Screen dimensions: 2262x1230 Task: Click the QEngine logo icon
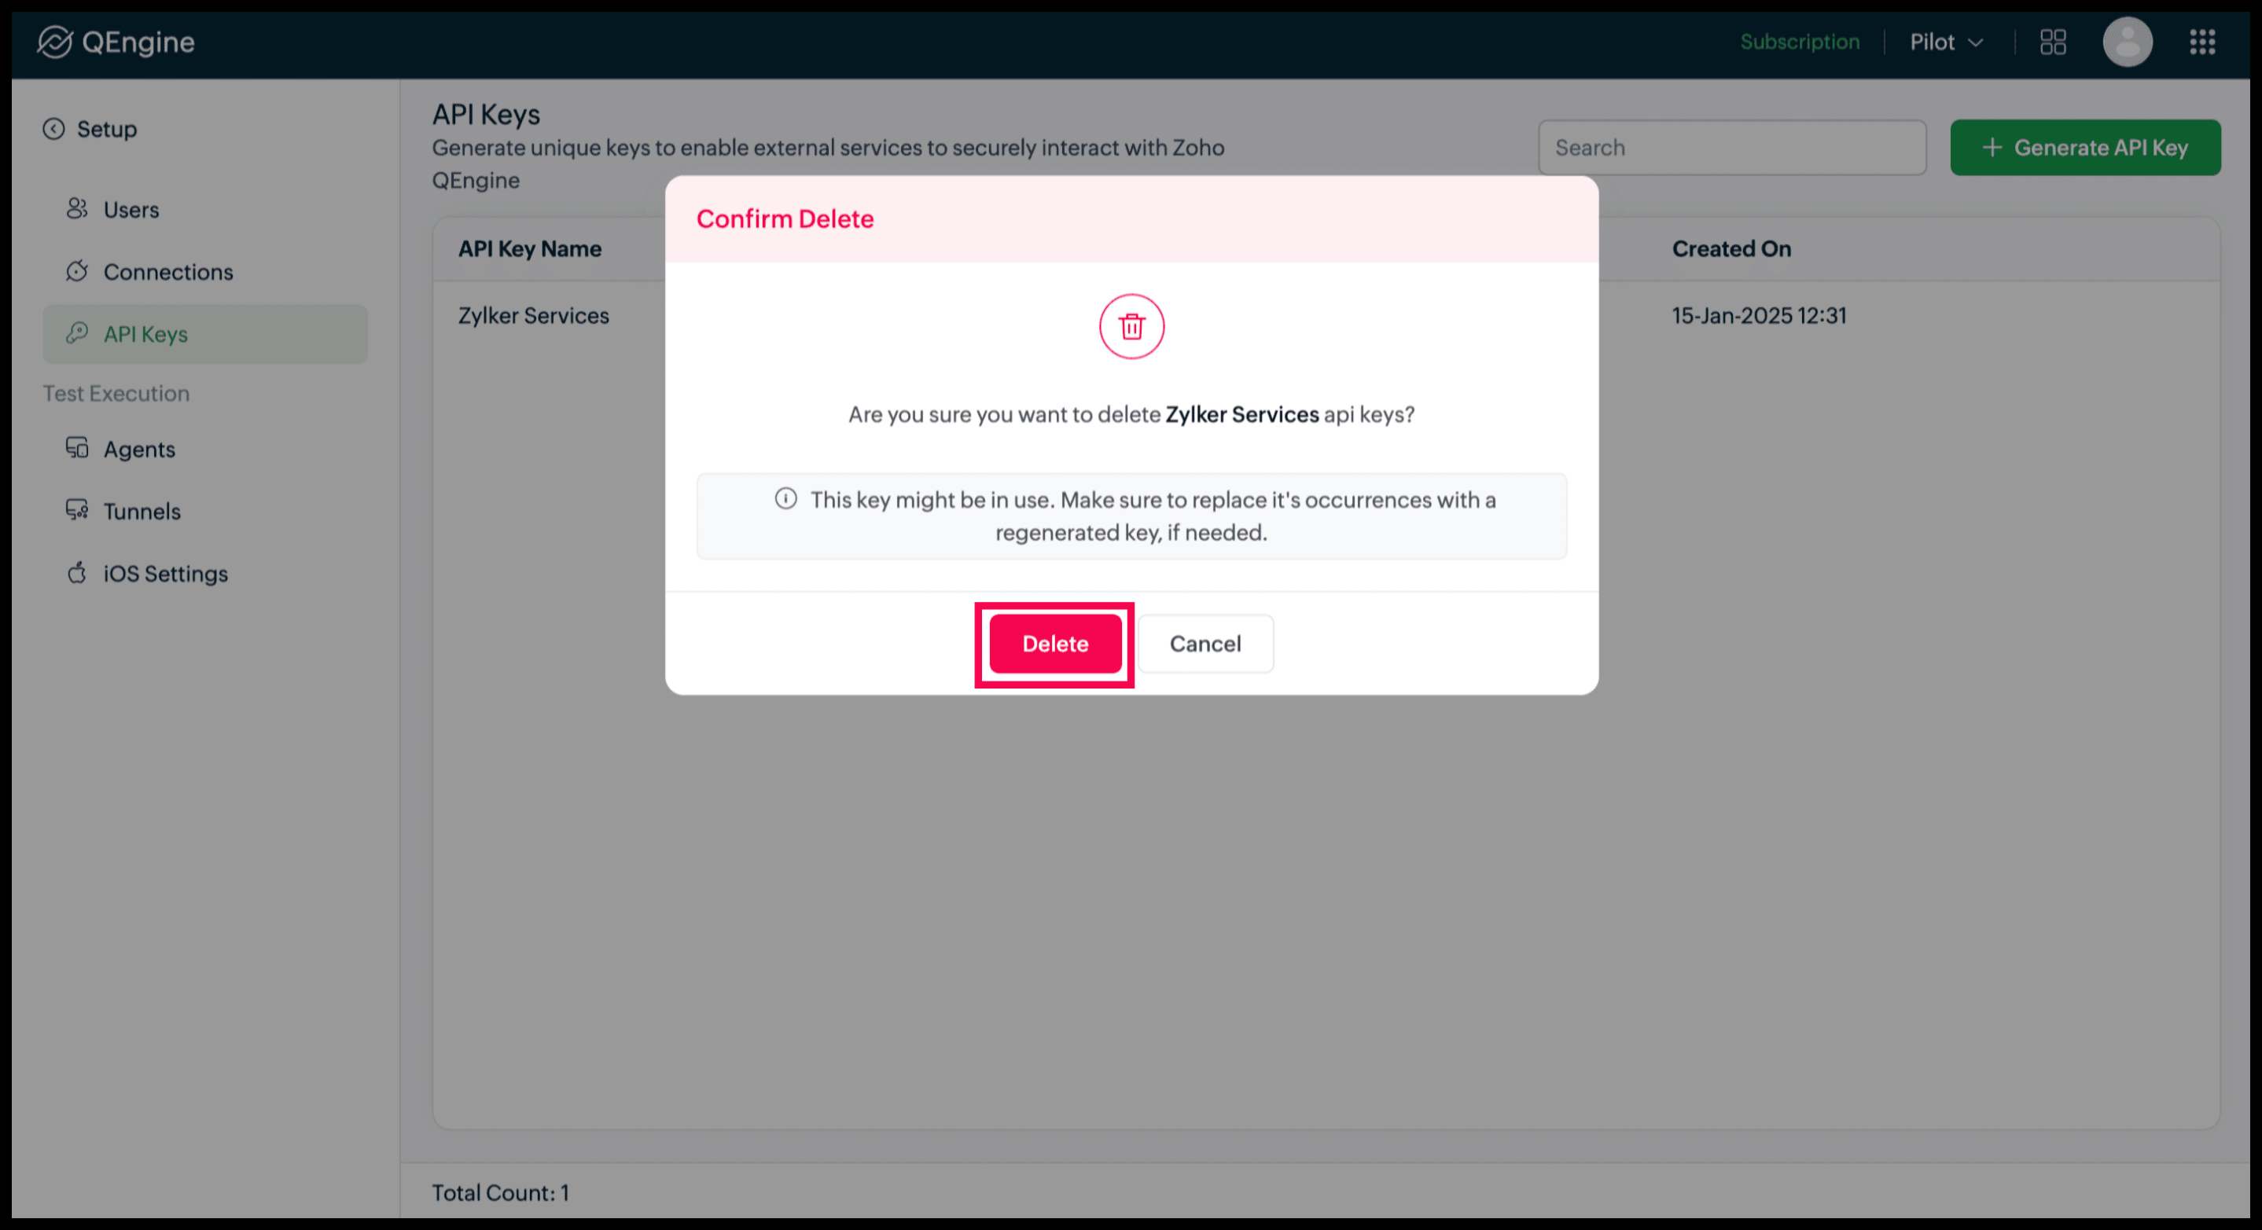click(x=54, y=42)
